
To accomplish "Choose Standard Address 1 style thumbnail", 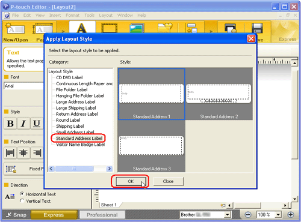I will [x=152, y=94].
